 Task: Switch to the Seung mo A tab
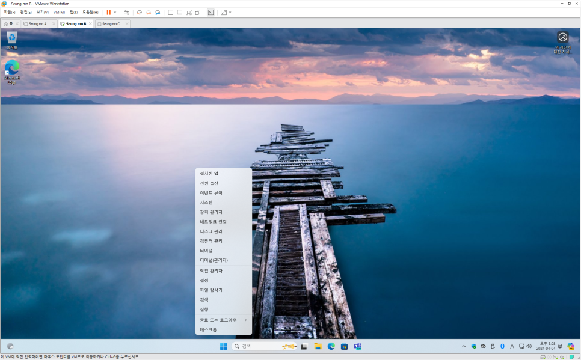coord(38,23)
